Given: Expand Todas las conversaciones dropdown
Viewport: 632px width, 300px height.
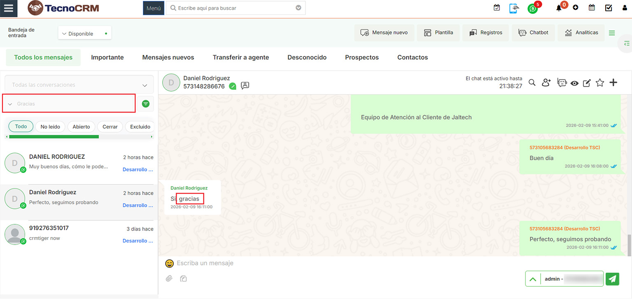Looking at the screenshot, I should pyautogui.click(x=79, y=85).
